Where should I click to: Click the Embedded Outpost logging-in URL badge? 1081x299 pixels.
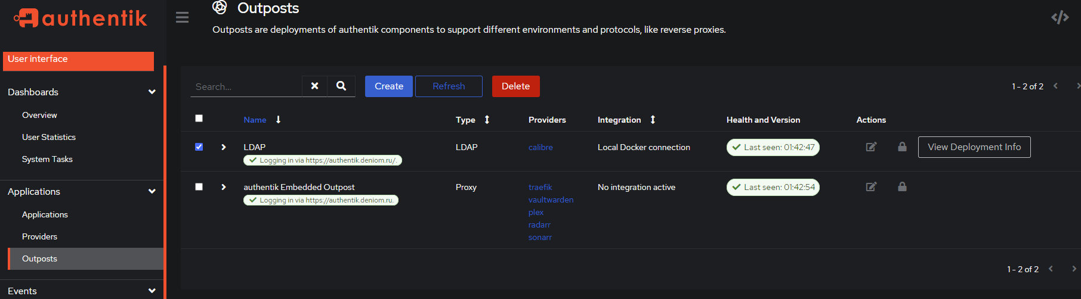pyautogui.click(x=321, y=200)
